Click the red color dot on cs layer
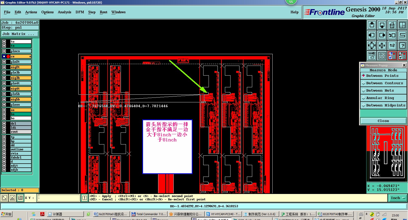The image size is (408, 220). pyautogui.click(x=8, y=56)
